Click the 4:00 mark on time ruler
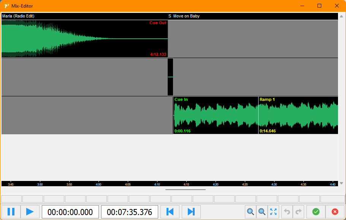The image size is (346, 220). pos(98,185)
